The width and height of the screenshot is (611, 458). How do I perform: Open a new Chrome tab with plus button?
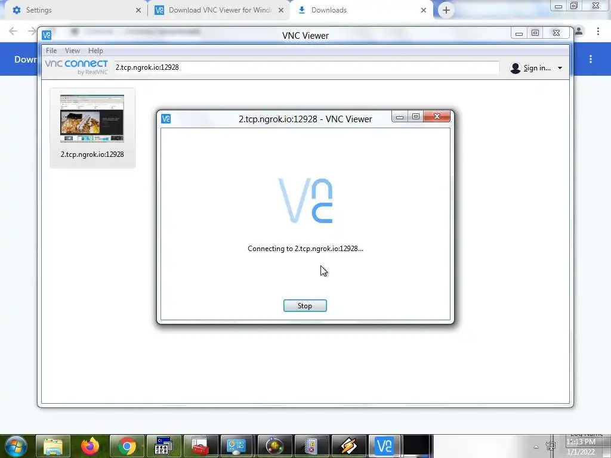tap(446, 10)
